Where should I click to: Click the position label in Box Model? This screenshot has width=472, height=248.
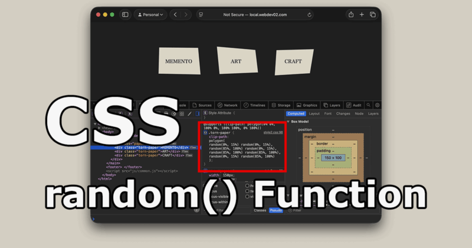coord(305,129)
